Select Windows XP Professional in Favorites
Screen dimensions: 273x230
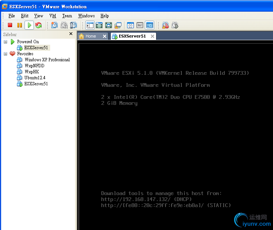[47, 60]
